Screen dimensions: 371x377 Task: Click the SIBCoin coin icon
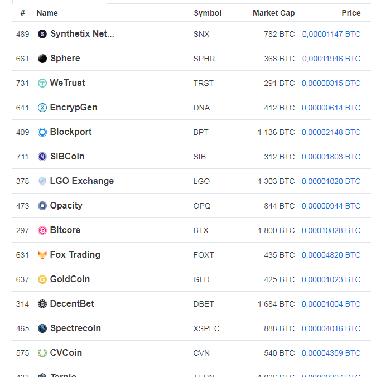tap(42, 157)
